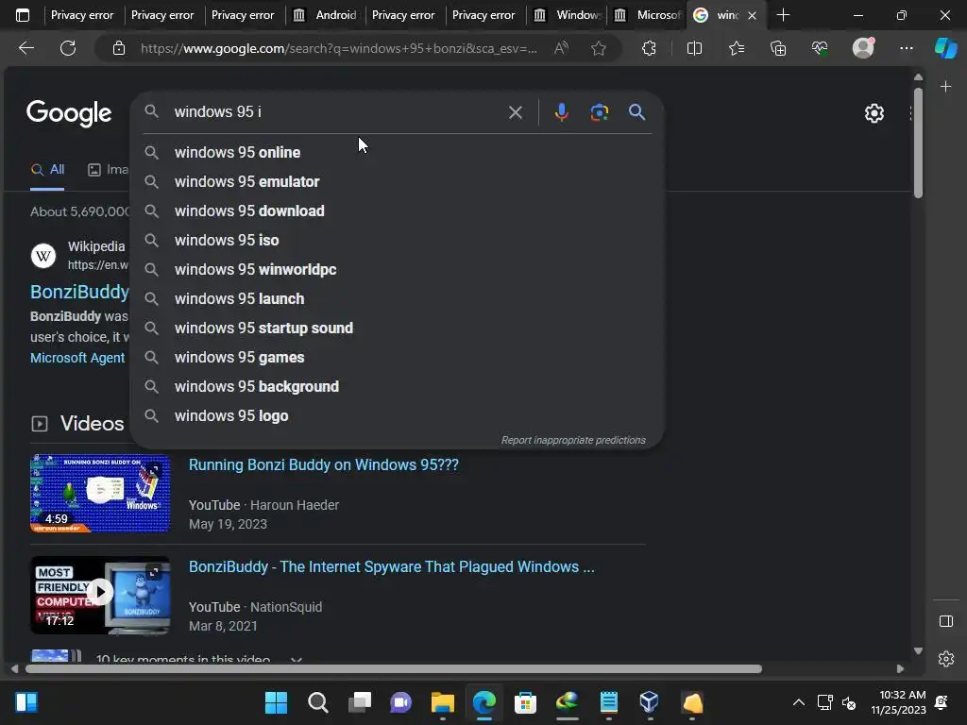
Task: Choose suggestion windows 95 logo
Action: coord(398,416)
